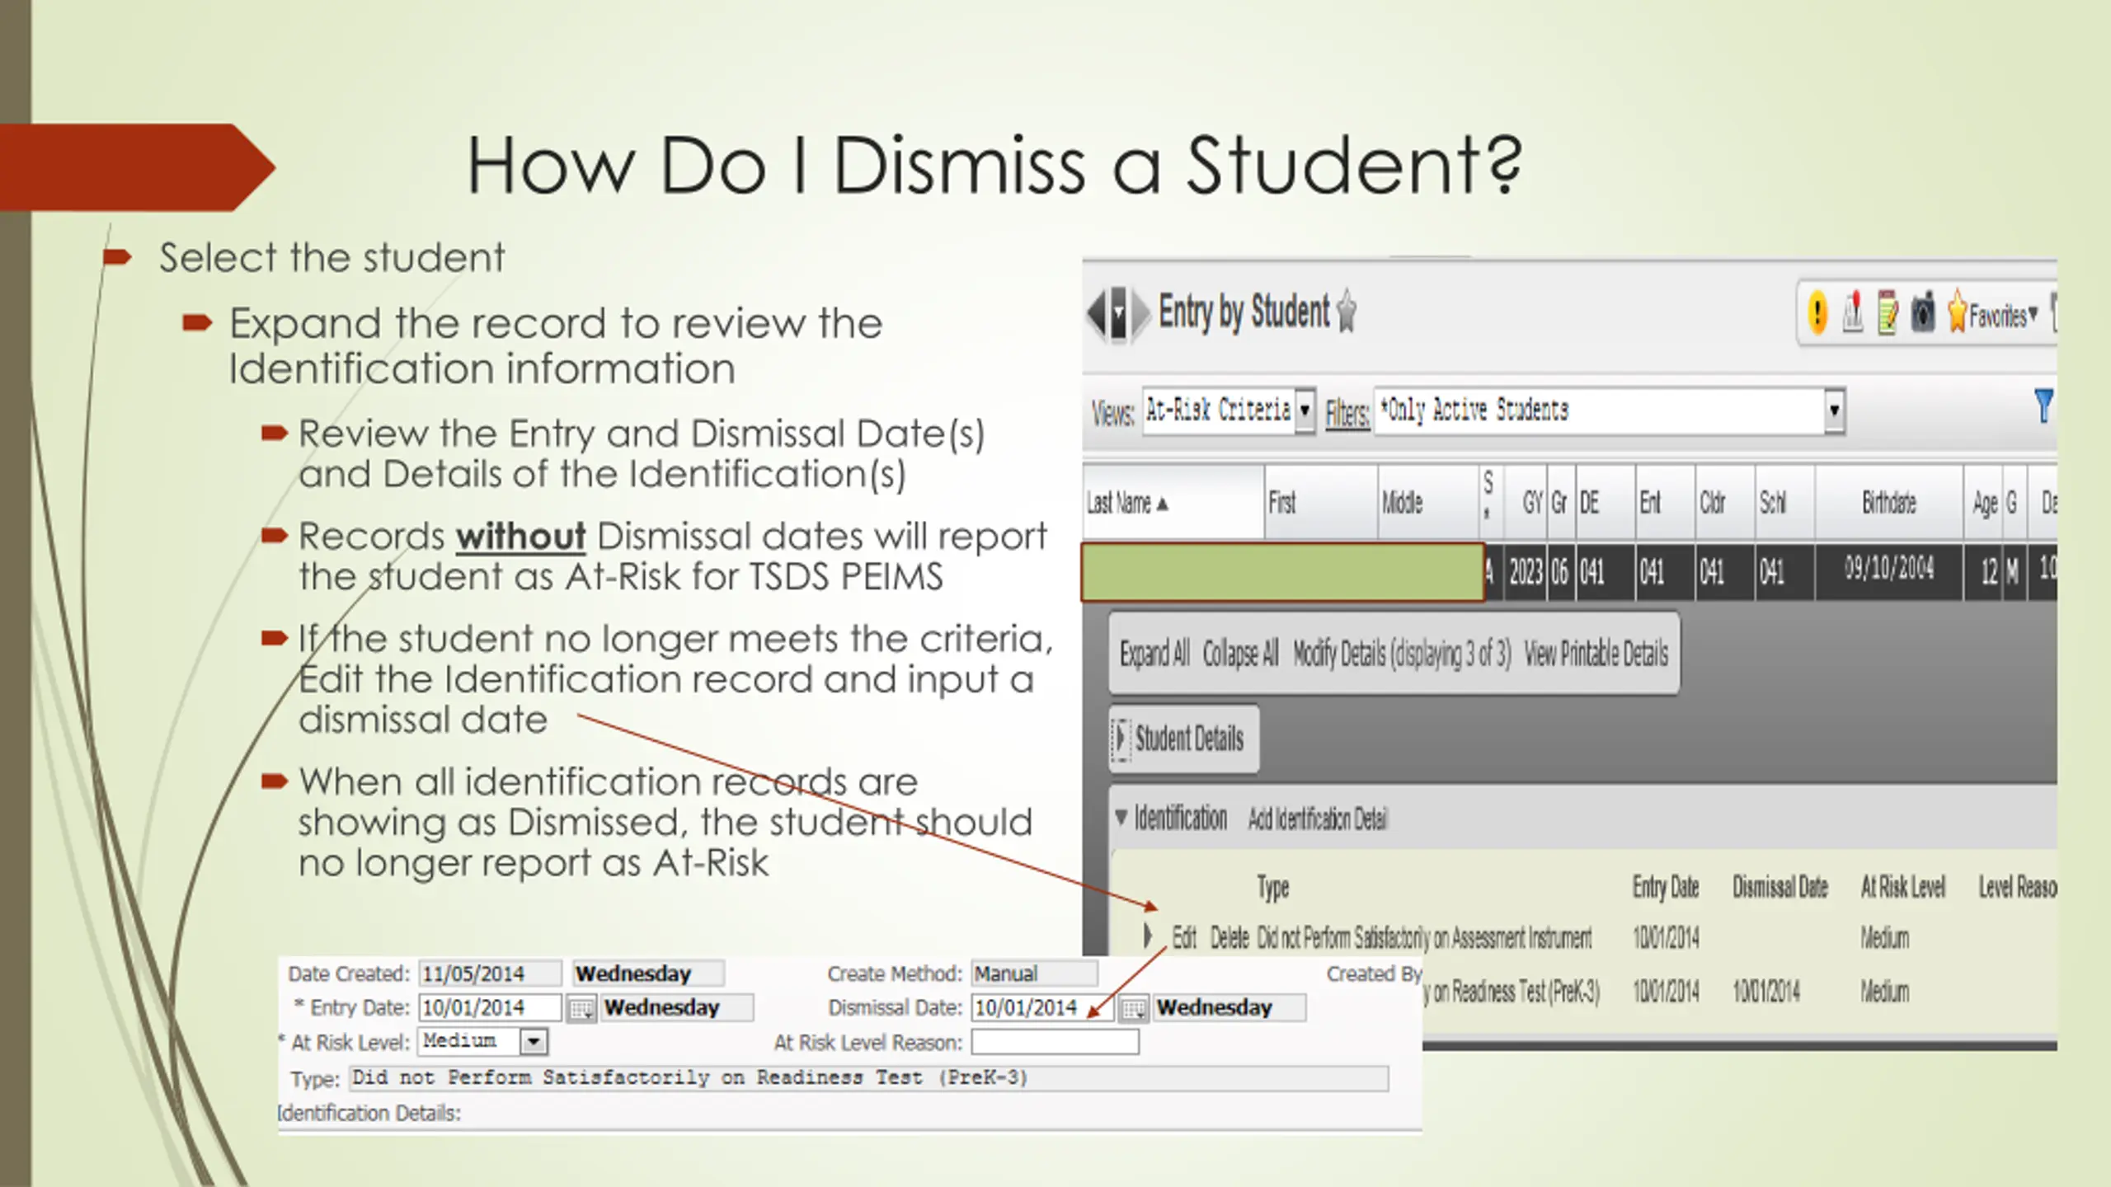
Task: Click Add Identification Detail
Action: coord(1318,819)
